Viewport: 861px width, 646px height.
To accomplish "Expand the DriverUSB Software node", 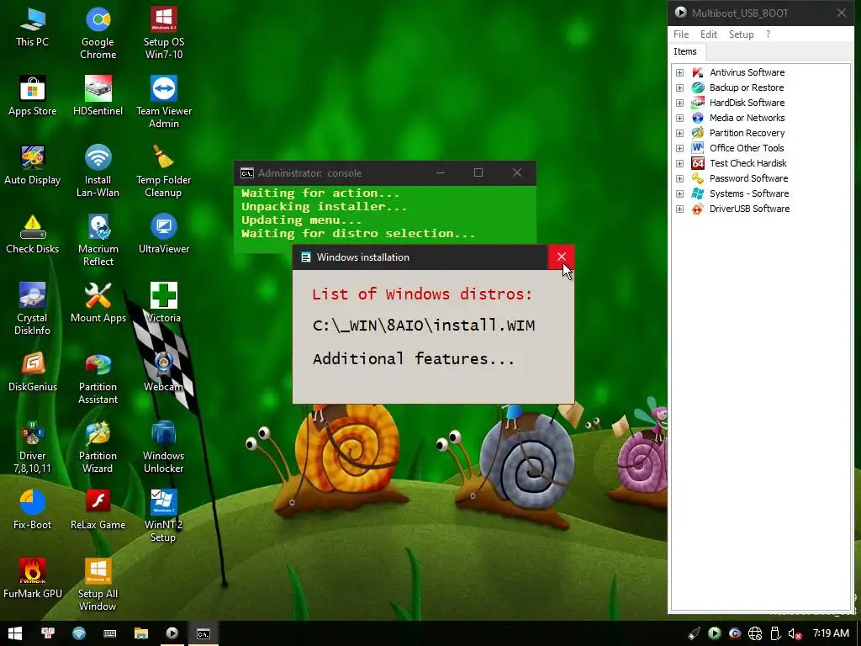I will (x=679, y=209).
